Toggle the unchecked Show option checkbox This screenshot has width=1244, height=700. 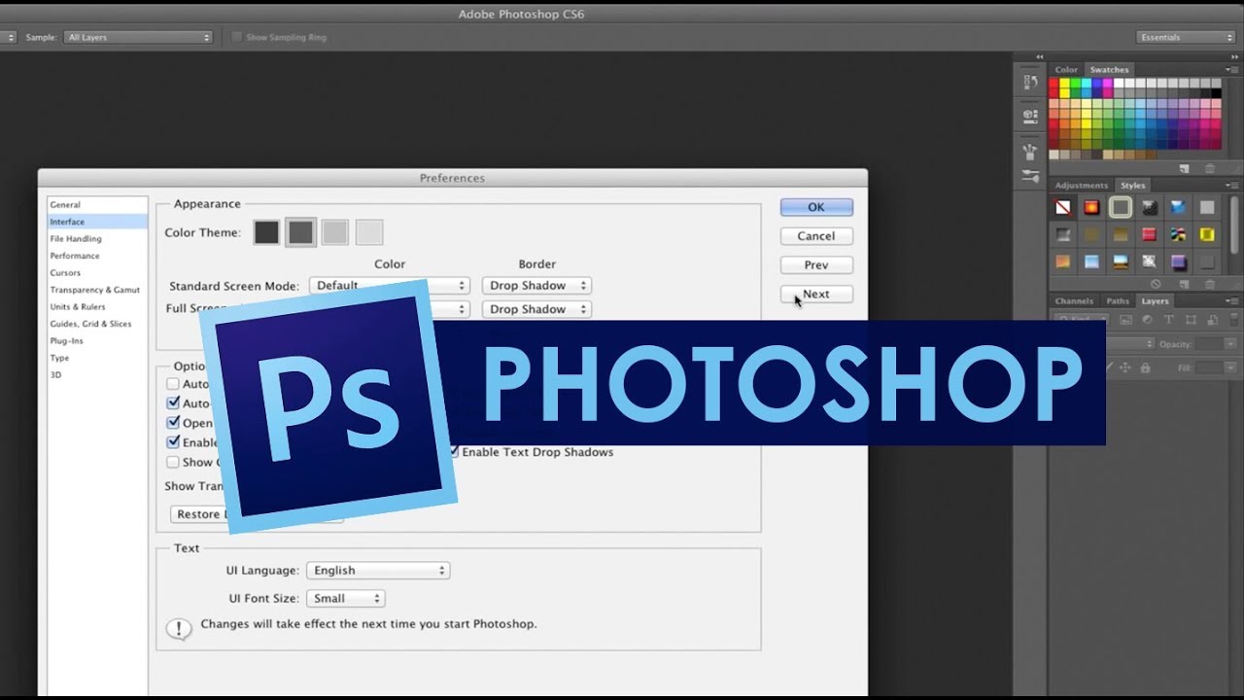pos(173,463)
